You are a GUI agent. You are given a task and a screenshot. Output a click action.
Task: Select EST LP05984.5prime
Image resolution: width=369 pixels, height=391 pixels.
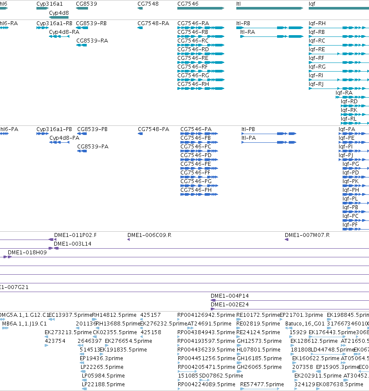coord(103,376)
